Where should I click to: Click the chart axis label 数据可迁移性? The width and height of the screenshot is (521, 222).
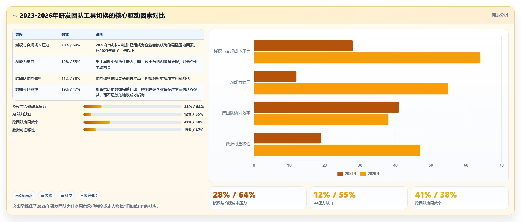238,144
